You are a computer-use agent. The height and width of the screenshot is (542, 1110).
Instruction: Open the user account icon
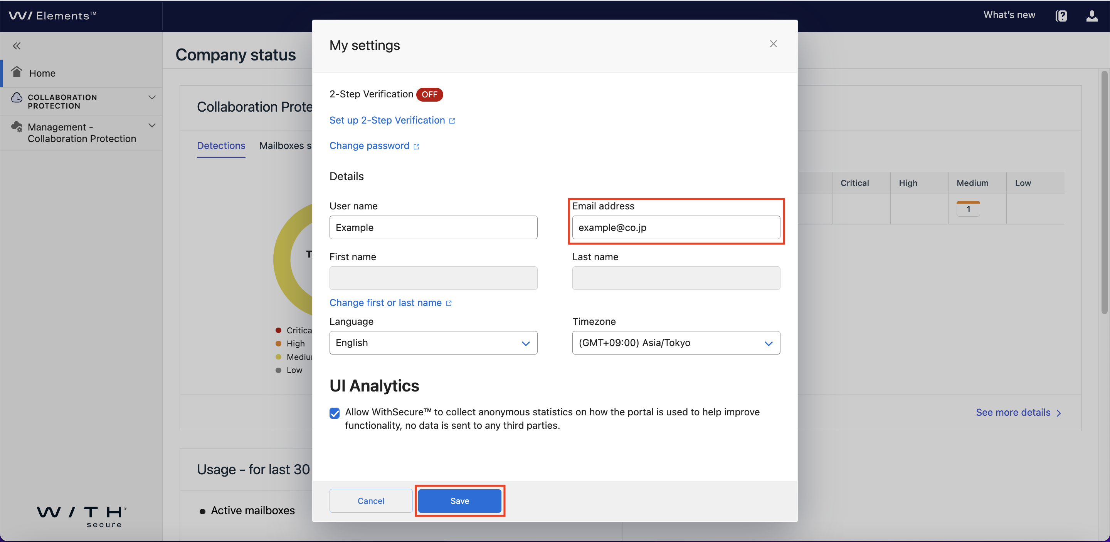tap(1091, 16)
